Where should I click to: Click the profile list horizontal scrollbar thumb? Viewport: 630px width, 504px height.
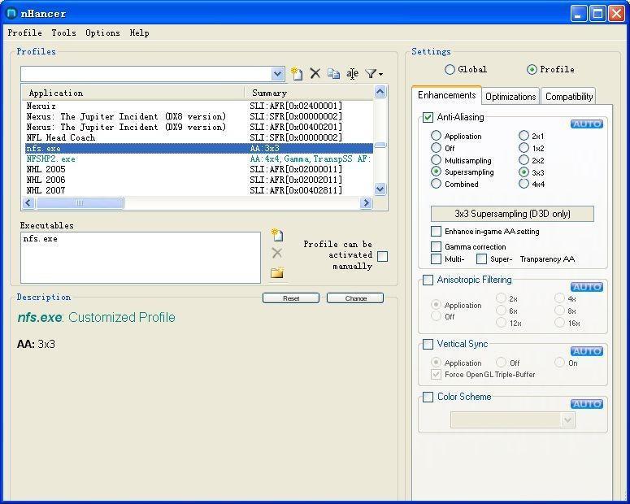[80, 203]
